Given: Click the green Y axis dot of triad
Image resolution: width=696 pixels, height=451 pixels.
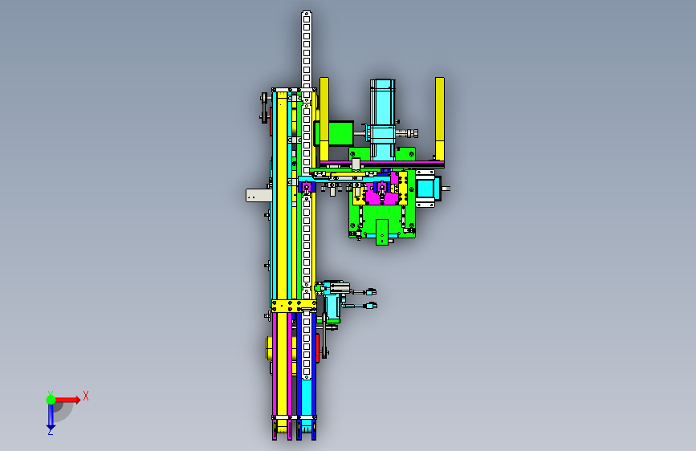Looking at the screenshot, I should (x=51, y=400).
